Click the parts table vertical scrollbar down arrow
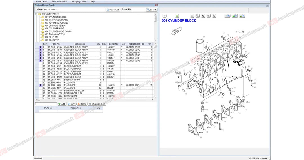The image size is (304, 160). (x=155, y=97)
